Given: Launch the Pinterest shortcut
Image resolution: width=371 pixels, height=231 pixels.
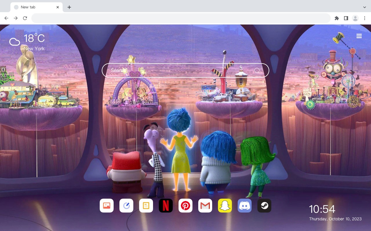Looking at the screenshot, I should 185,206.
